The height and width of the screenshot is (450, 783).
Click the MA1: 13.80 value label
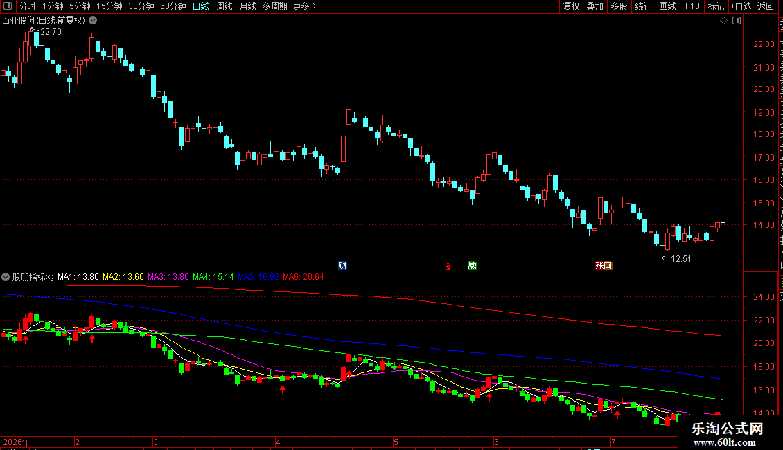78,277
